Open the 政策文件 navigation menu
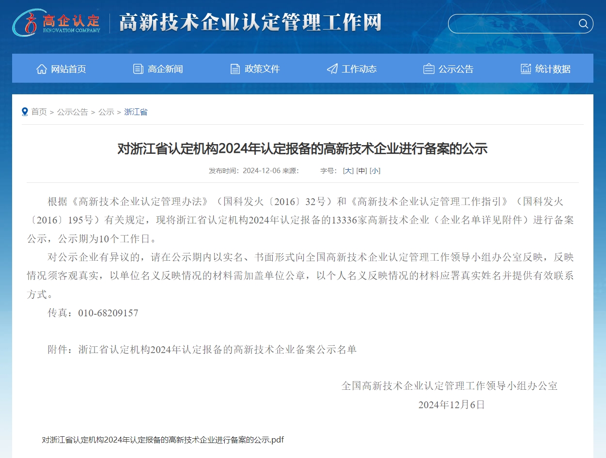Screen dimensions: 606x458 pyautogui.click(x=262, y=69)
